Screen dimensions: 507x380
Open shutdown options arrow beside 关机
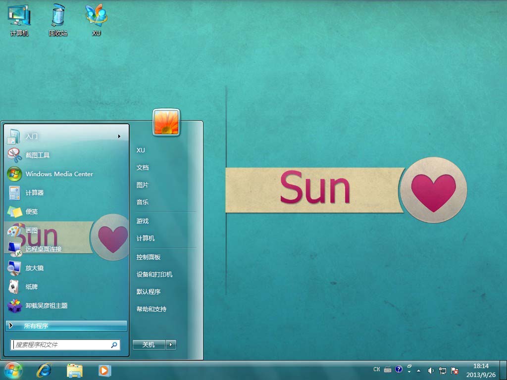pyautogui.click(x=171, y=345)
